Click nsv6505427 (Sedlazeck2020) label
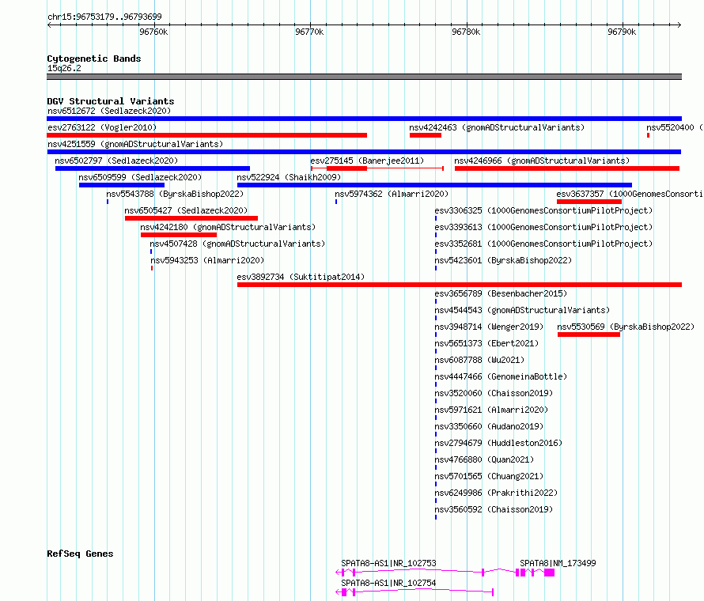The height and width of the screenshot is (601, 704). [x=186, y=210]
